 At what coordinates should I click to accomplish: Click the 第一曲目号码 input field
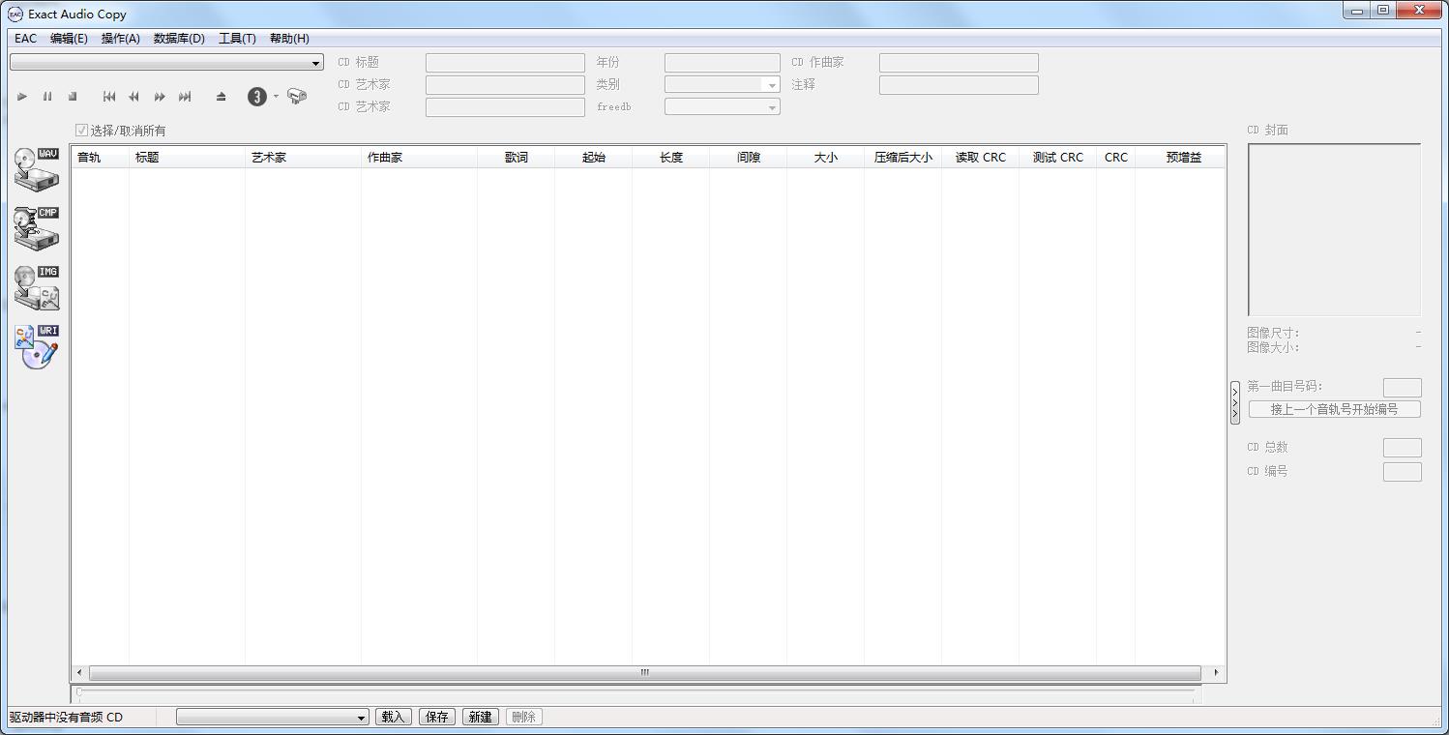[1403, 388]
